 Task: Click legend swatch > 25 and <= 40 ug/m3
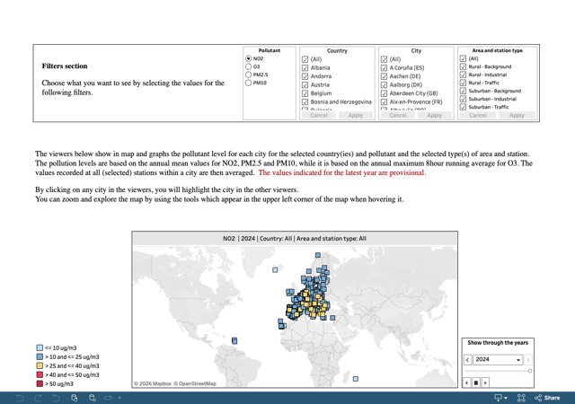(x=40, y=365)
